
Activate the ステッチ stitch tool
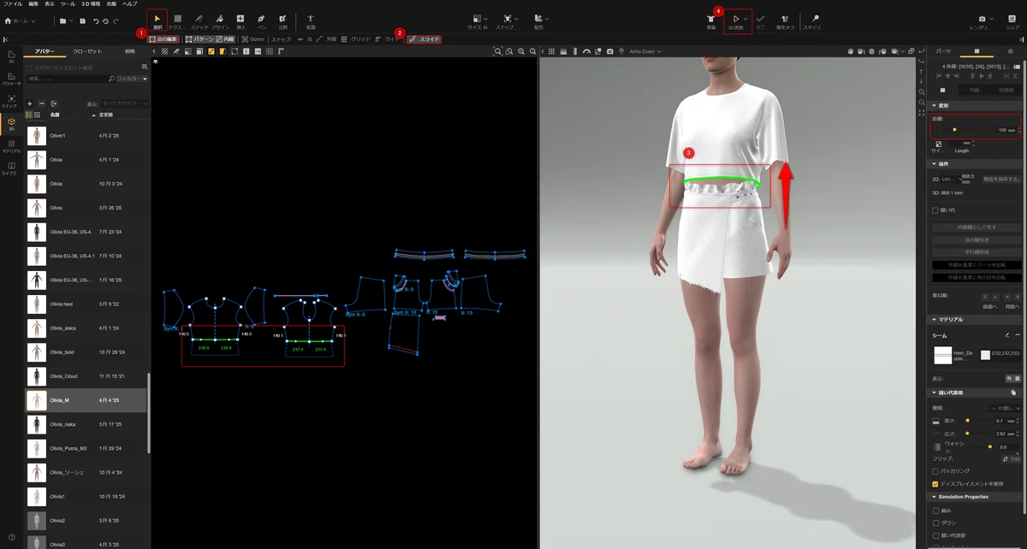(199, 21)
